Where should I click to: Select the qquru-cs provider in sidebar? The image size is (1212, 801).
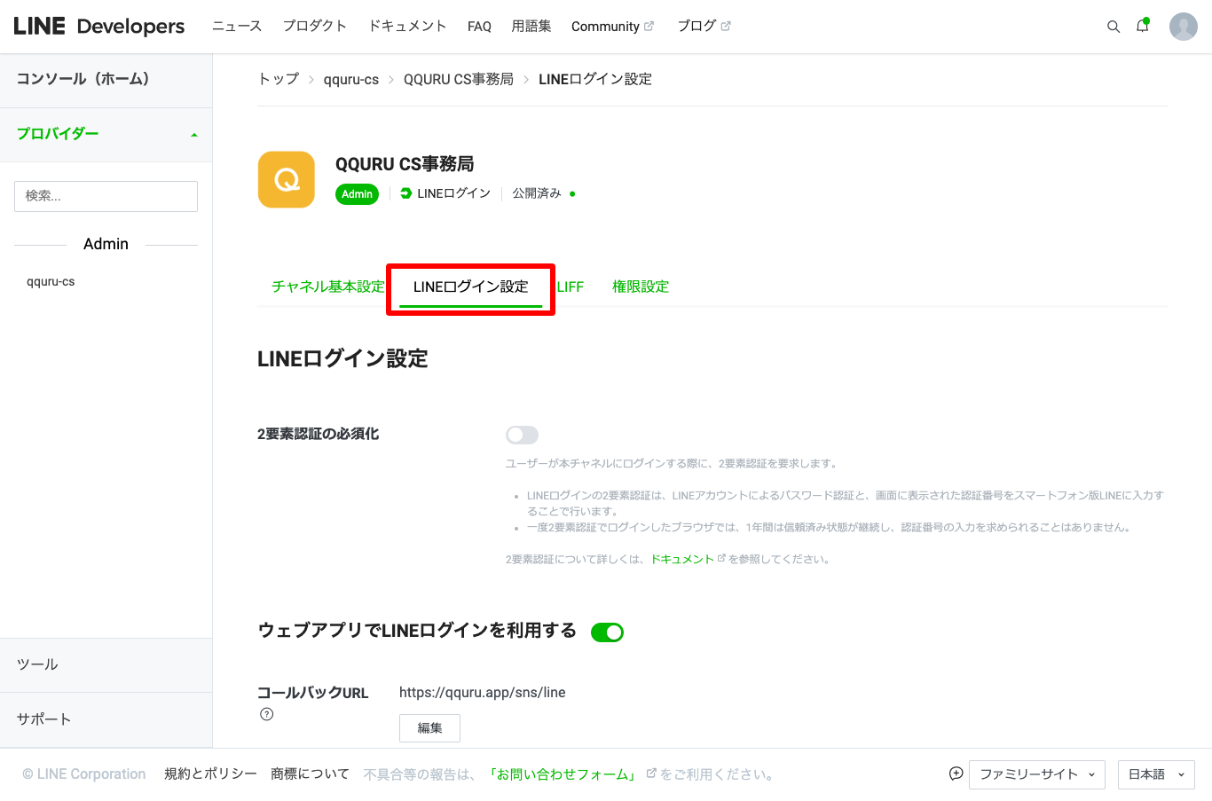51,281
